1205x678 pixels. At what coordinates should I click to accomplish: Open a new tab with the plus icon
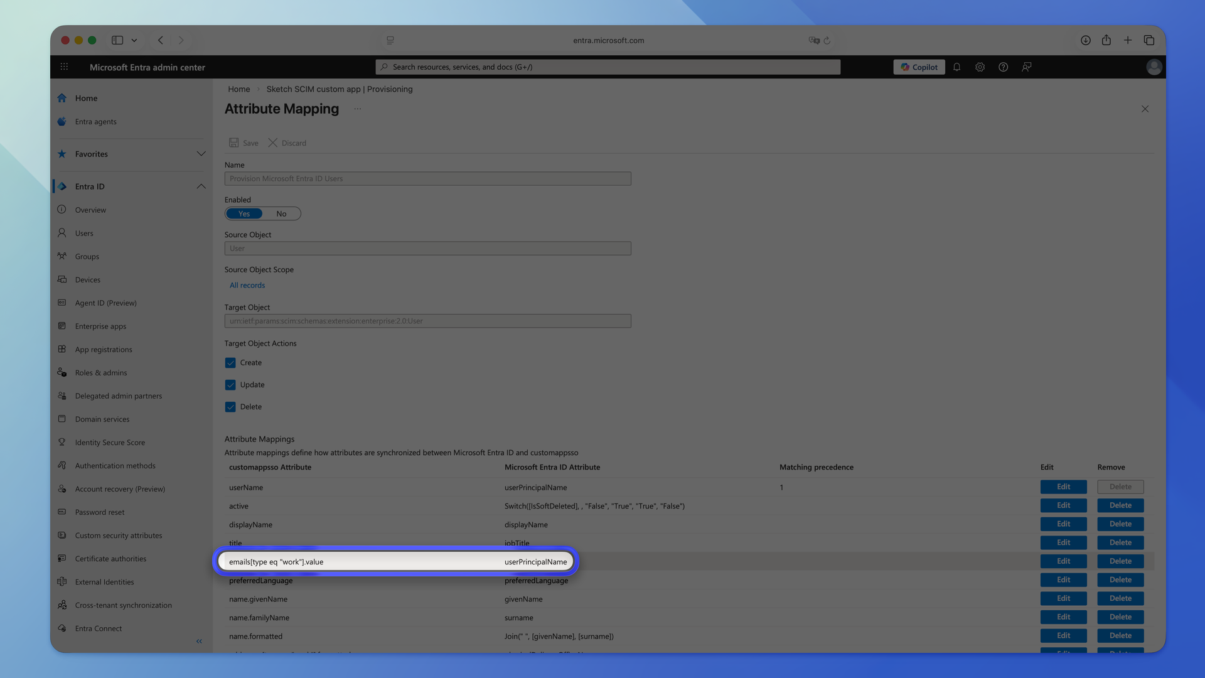(1128, 40)
